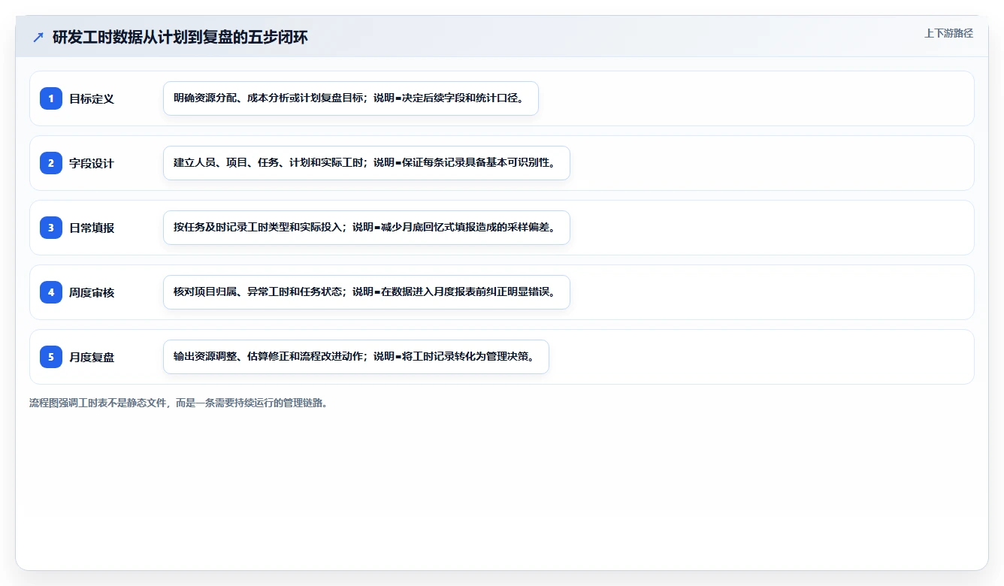The height and width of the screenshot is (586, 1004).
Task: Select step number 2 badge
Action: pyautogui.click(x=51, y=163)
